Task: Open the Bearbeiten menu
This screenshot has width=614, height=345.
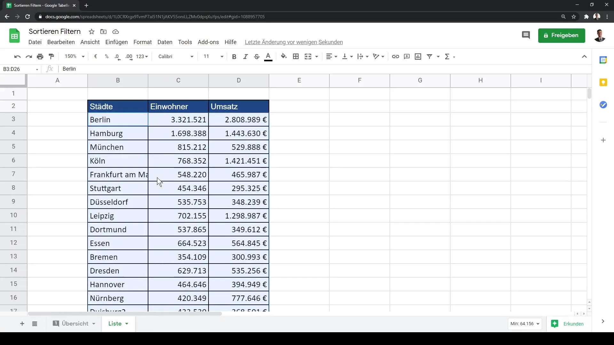Action: pos(61,42)
